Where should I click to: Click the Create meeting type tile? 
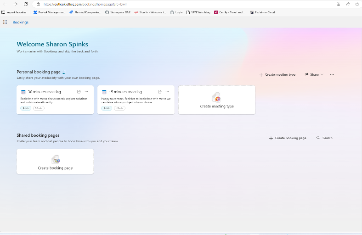217,100
